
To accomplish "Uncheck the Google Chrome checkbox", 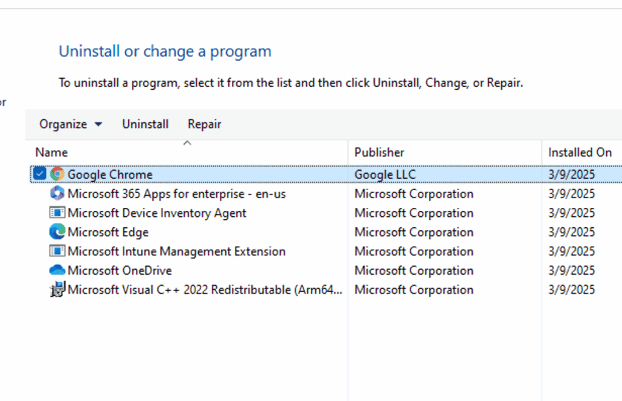I will (x=40, y=174).
